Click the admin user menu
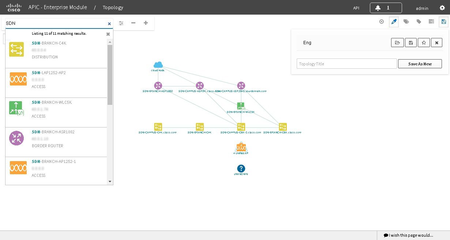Image resolution: width=450 pixels, height=240 pixels. point(422,8)
